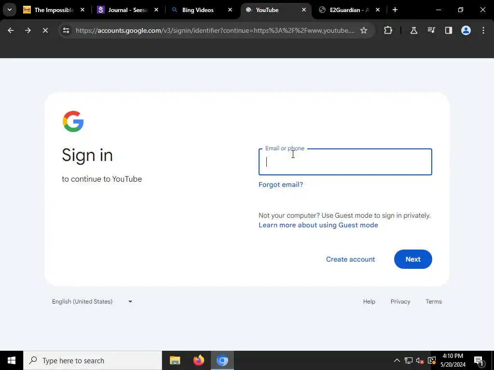Open the taskbar clock showing 4:10 PM
Screen dimensions: 494x370
[453, 360]
